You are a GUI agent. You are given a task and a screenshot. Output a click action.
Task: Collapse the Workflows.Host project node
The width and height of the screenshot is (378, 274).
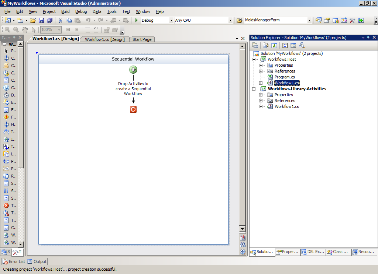click(254, 59)
